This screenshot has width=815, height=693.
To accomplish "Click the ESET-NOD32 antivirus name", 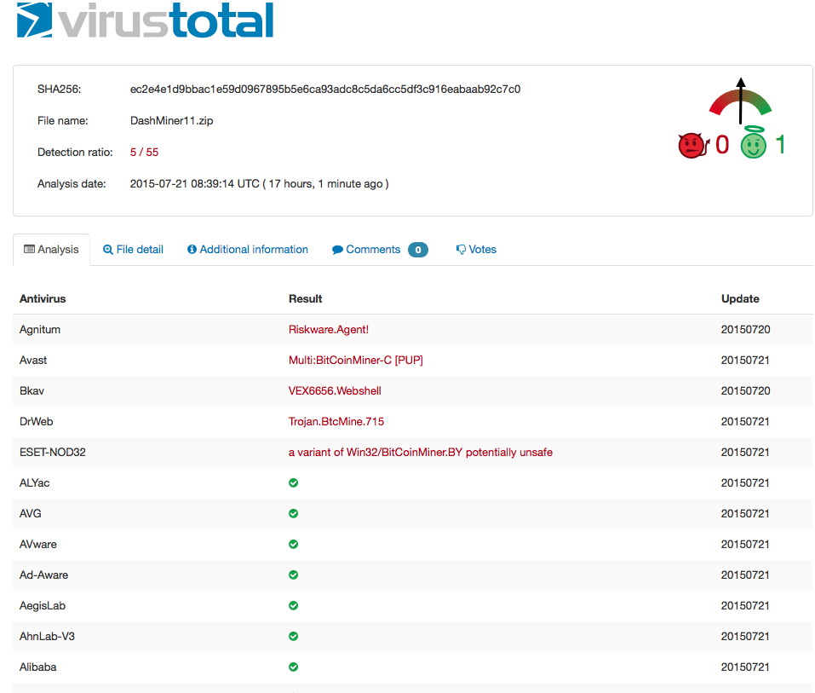I will click(53, 453).
